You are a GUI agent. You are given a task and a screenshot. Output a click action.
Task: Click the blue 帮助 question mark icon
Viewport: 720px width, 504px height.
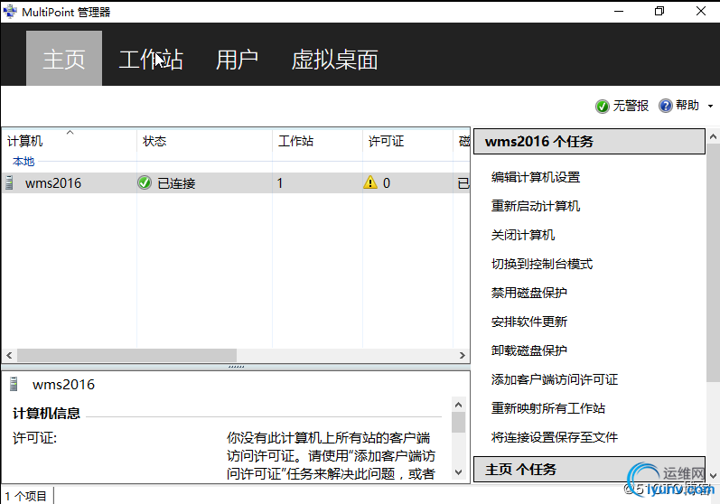pyautogui.click(x=666, y=106)
